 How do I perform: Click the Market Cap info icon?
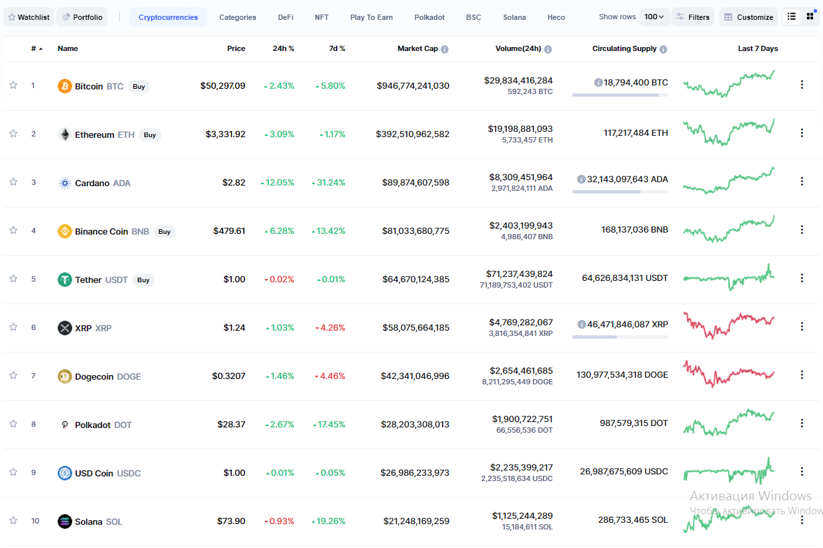[x=445, y=49]
